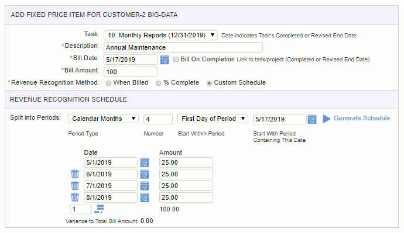Delete the 7/1/2019 schedule row
The height and width of the screenshot is (233, 404).
pos(75,186)
